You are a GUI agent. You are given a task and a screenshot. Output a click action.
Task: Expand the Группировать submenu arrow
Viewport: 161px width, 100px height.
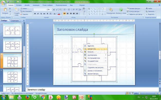point(106,55)
